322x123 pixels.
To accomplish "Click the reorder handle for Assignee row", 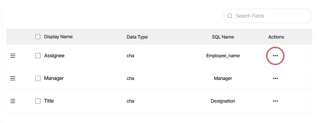I will click(x=13, y=56).
